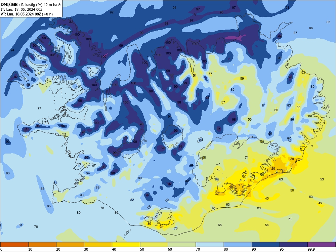Select the map value 90
The width and height of the screenshot is (336, 252).
point(82,195)
